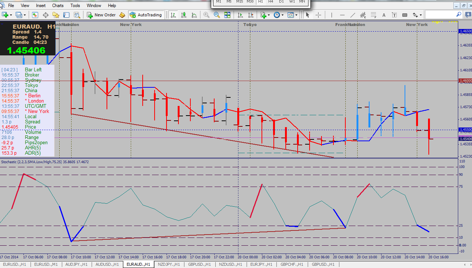This screenshot has width=472, height=268.
Task: Switch to the AUDJPY.,H1 chart tab
Action: click(76, 264)
